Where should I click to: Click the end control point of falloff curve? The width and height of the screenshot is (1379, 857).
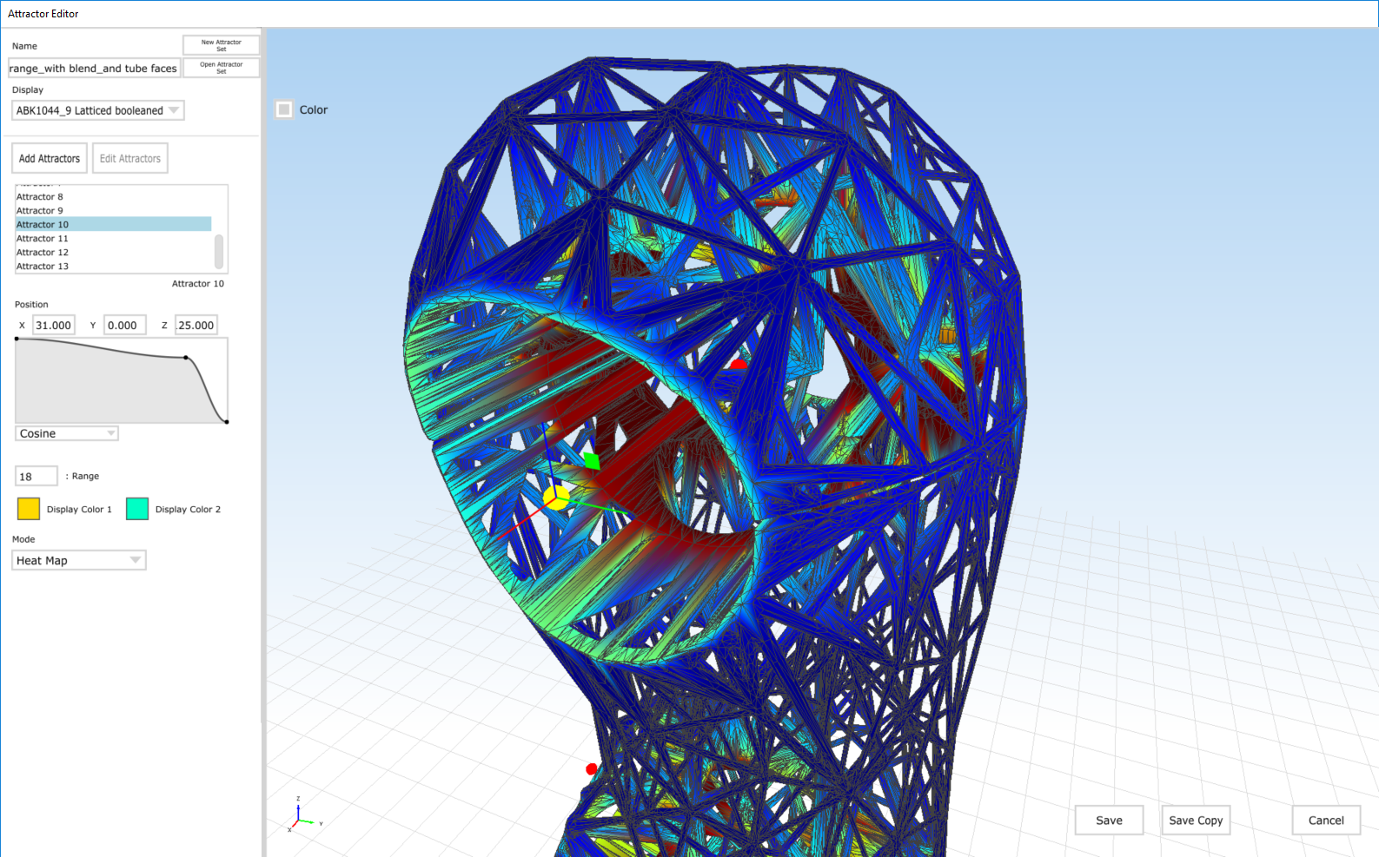click(227, 422)
